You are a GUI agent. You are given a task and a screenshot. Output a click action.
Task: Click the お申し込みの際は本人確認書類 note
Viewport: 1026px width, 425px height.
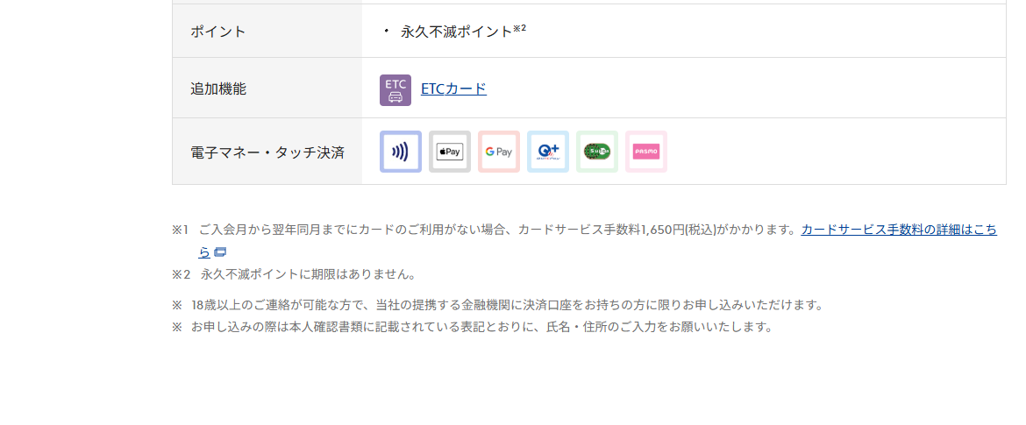coord(482,327)
